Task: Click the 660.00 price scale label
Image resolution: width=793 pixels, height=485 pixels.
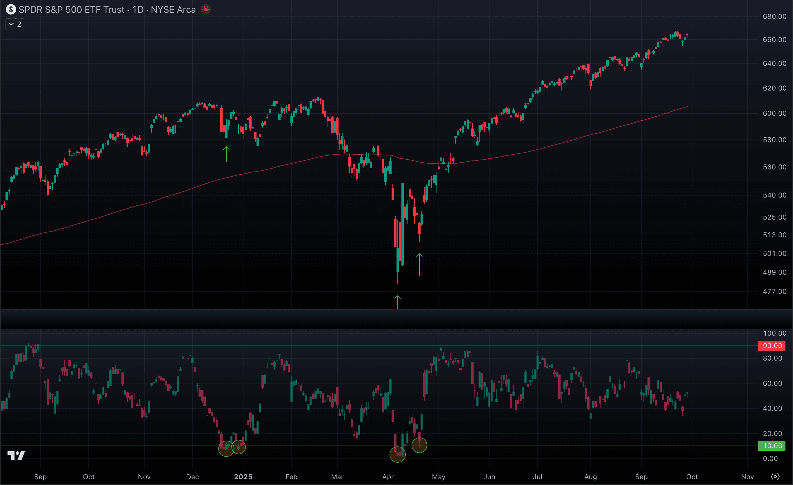Action: click(774, 40)
